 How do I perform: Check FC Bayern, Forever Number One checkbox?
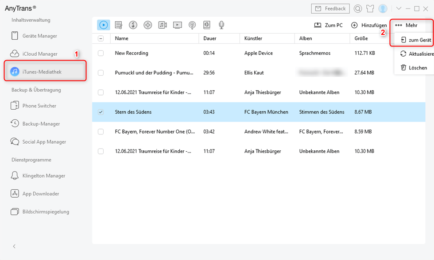(101, 131)
